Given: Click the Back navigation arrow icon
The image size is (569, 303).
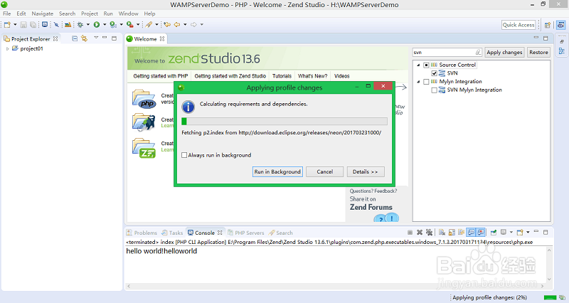Looking at the screenshot, I should (x=177, y=25).
